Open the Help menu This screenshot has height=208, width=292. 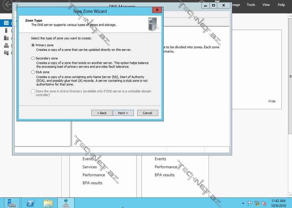click(x=281, y=5)
